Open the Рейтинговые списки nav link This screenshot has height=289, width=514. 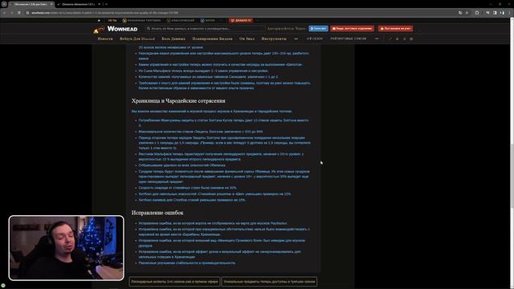[348, 39]
